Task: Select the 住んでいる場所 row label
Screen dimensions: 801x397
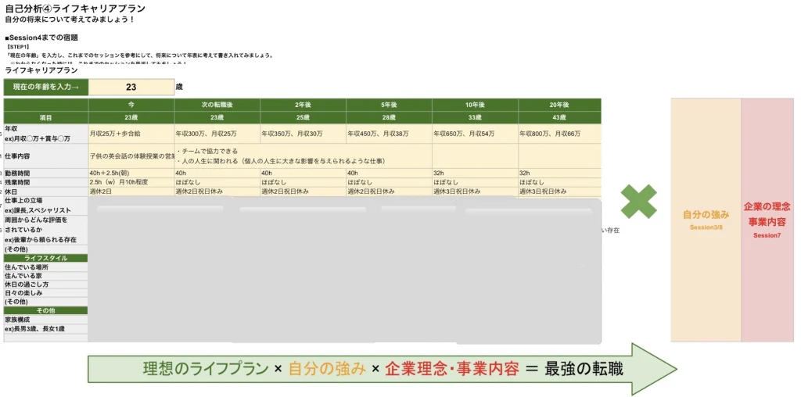Action: [46, 267]
